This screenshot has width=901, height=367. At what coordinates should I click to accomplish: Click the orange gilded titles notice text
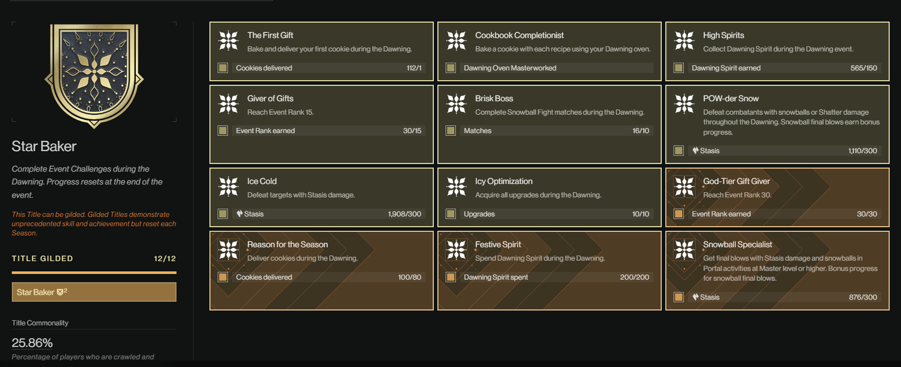(94, 224)
